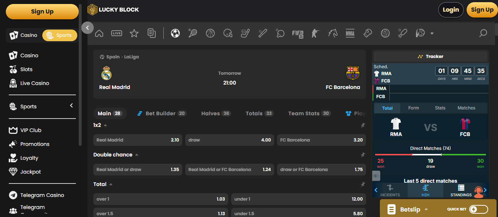Select the American football helmet icon

[x=228, y=34]
